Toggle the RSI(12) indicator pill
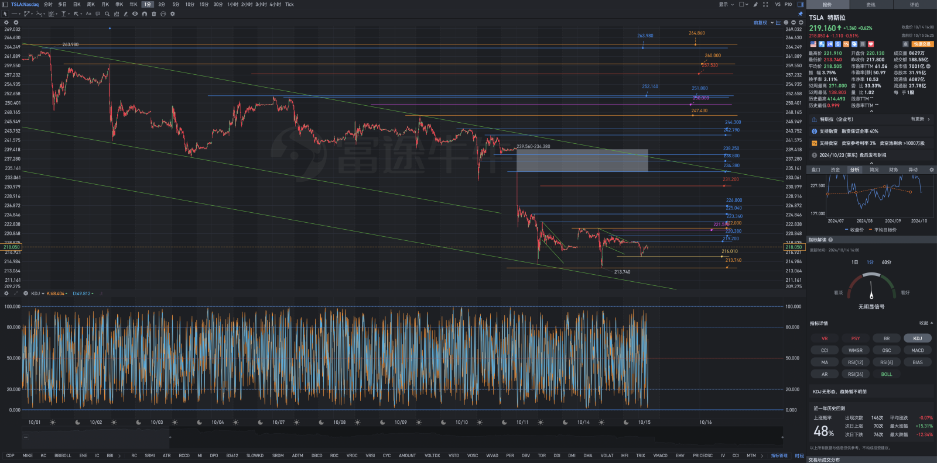This screenshot has height=463, width=937. pyautogui.click(x=856, y=362)
